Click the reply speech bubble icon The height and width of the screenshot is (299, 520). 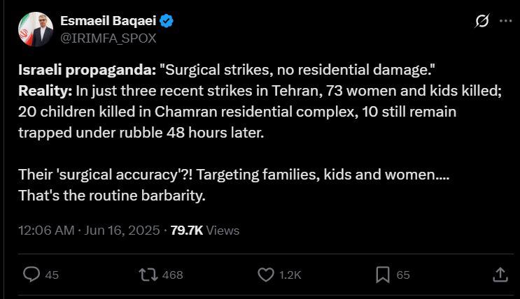(31, 275)
